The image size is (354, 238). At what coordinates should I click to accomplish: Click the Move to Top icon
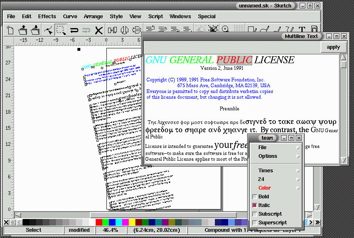pyautogui.click(x=150, y=29)
